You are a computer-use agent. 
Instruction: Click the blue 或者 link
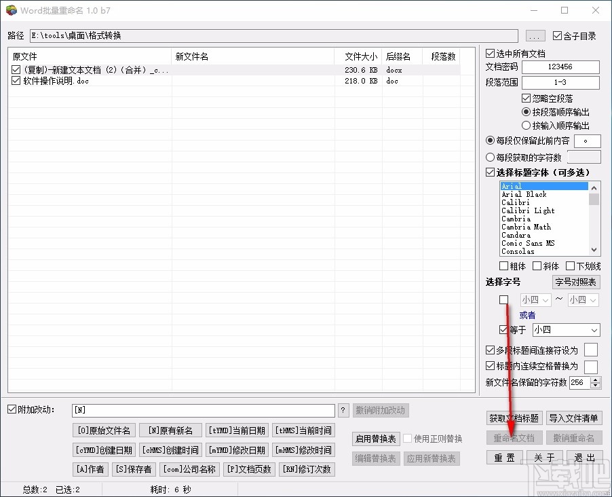pyautogui.click(x=527, y=314)
